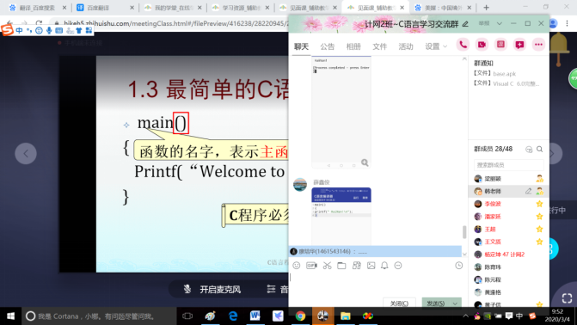Click the chat scrollbar thumb
Viewport: 577px width, 325px height.
[464, 232]
